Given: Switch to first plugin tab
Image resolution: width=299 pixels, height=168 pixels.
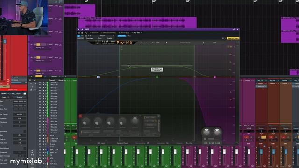Looking at the screenshot, I should [94, 33].
